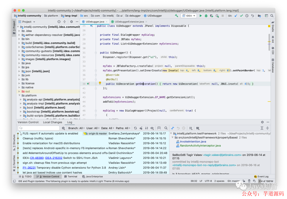Expand all in commit changes tree
287x199 pixels.
tap(262, 128)
